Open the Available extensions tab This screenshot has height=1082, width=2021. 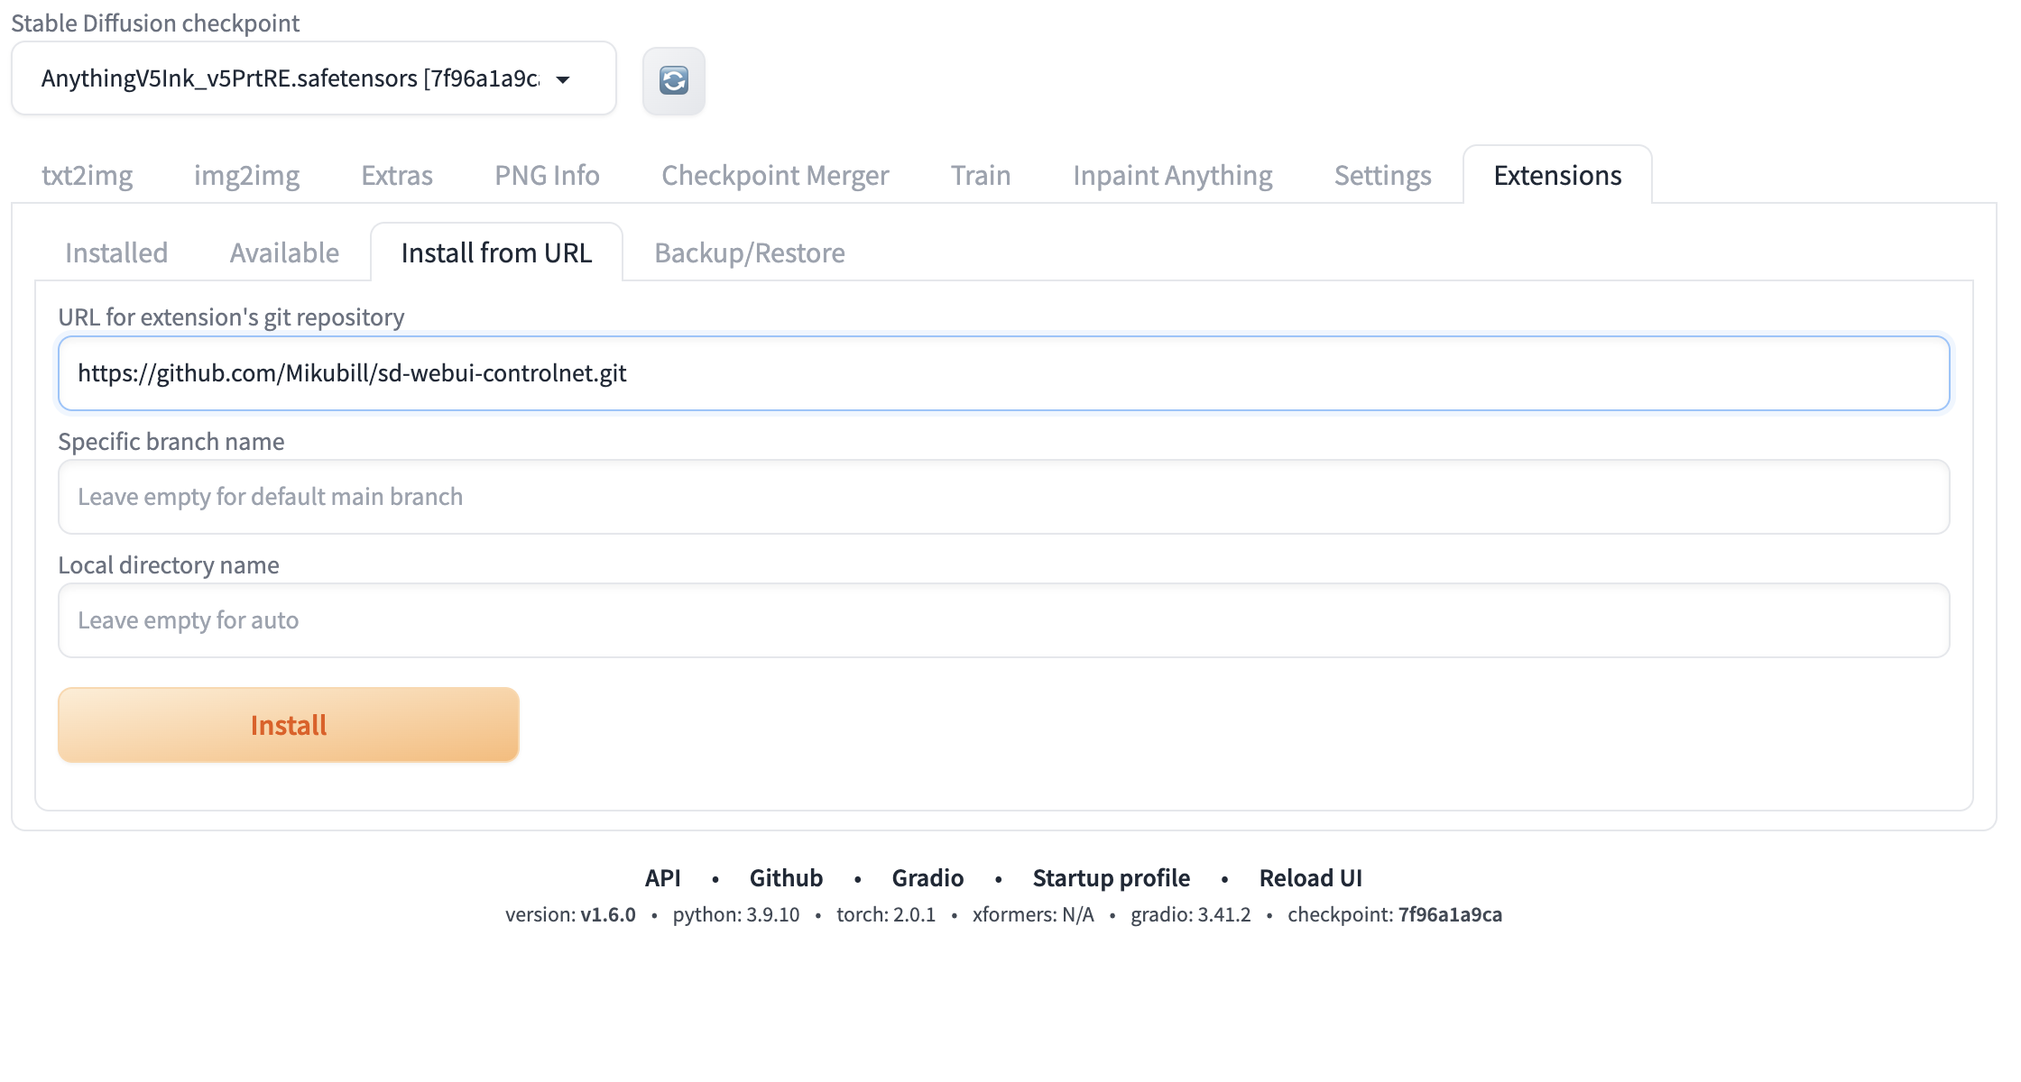pyautogui.click(x=284, y=252)
